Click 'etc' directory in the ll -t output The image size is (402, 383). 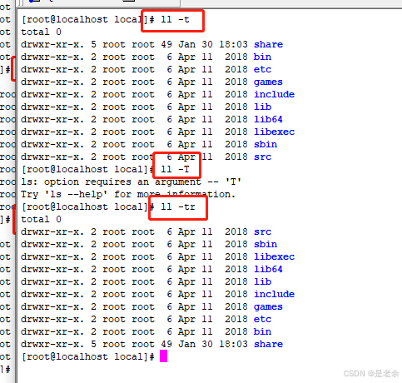[262, 69]
